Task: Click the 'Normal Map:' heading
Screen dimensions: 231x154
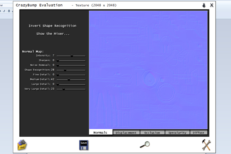Action: [x=33, y=52]
